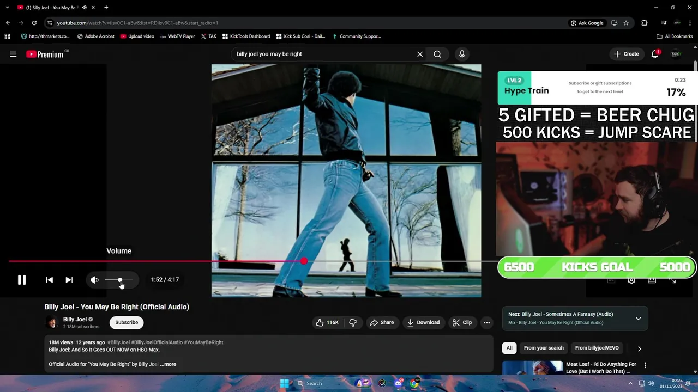This screenshot has width=698, height=392.
Task: Open the account avatar menu
Action: tap(676, 54)
